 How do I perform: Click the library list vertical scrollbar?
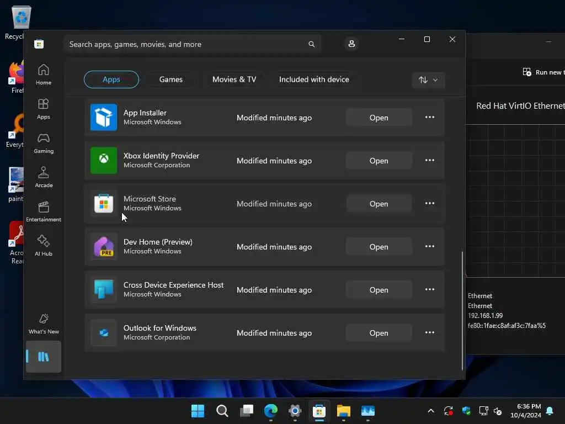pos(462,310)
